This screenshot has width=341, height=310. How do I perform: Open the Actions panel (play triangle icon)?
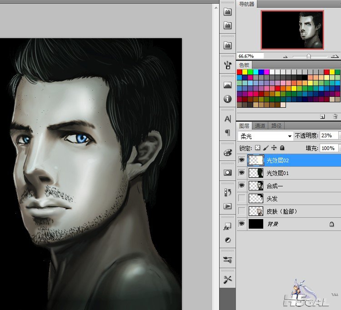point(227,206)
